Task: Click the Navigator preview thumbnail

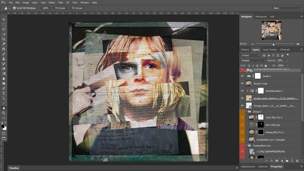Action: click(271, 30)
